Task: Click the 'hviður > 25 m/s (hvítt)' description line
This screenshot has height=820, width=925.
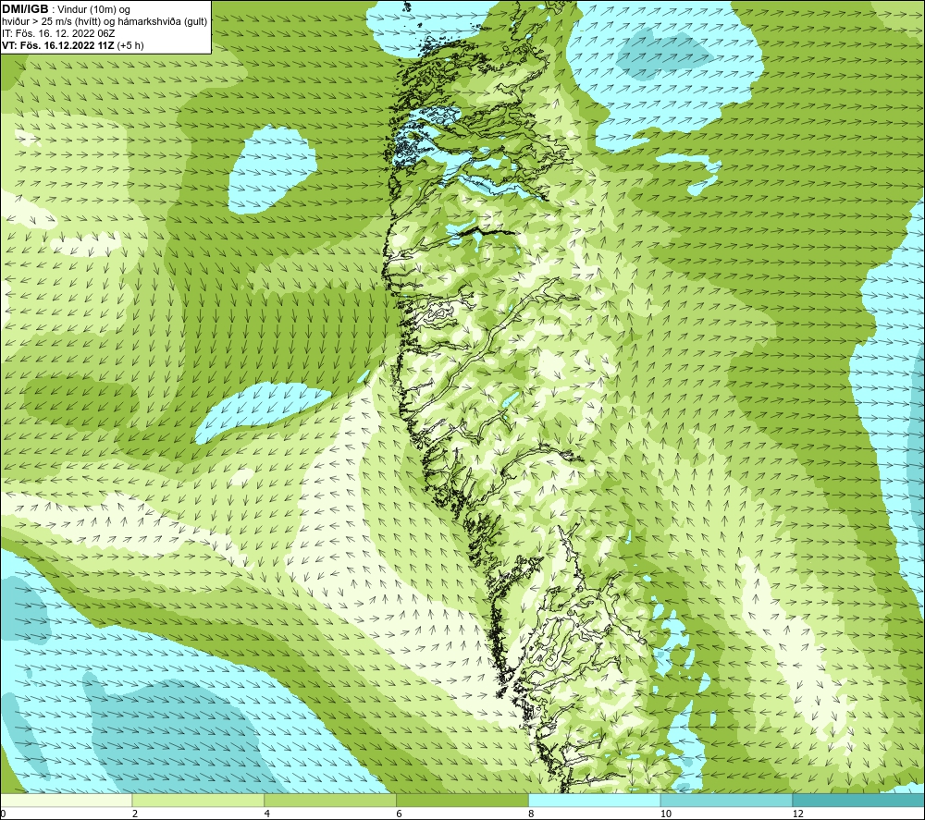Action: point(105,21)
